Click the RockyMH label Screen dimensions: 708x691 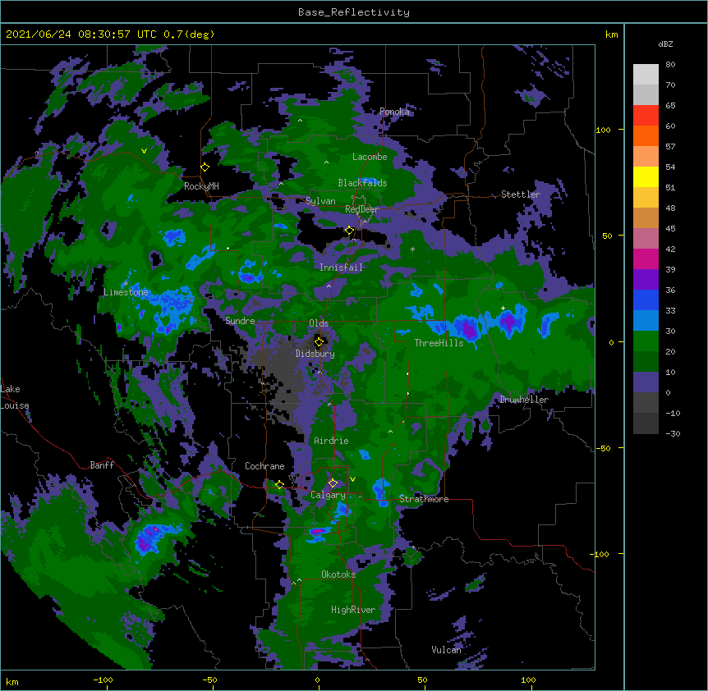(201, 186)
